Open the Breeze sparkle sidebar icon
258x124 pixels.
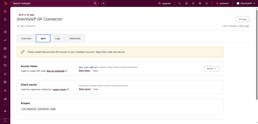tap(5, 111)
